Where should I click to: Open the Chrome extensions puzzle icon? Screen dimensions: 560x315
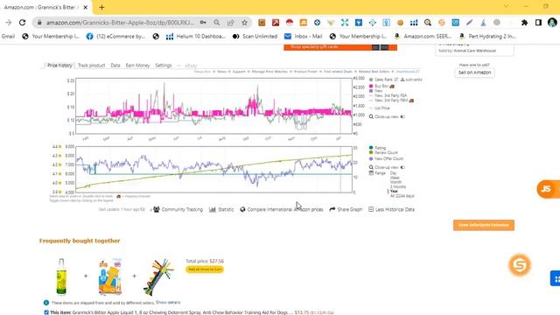coord(524,23)
